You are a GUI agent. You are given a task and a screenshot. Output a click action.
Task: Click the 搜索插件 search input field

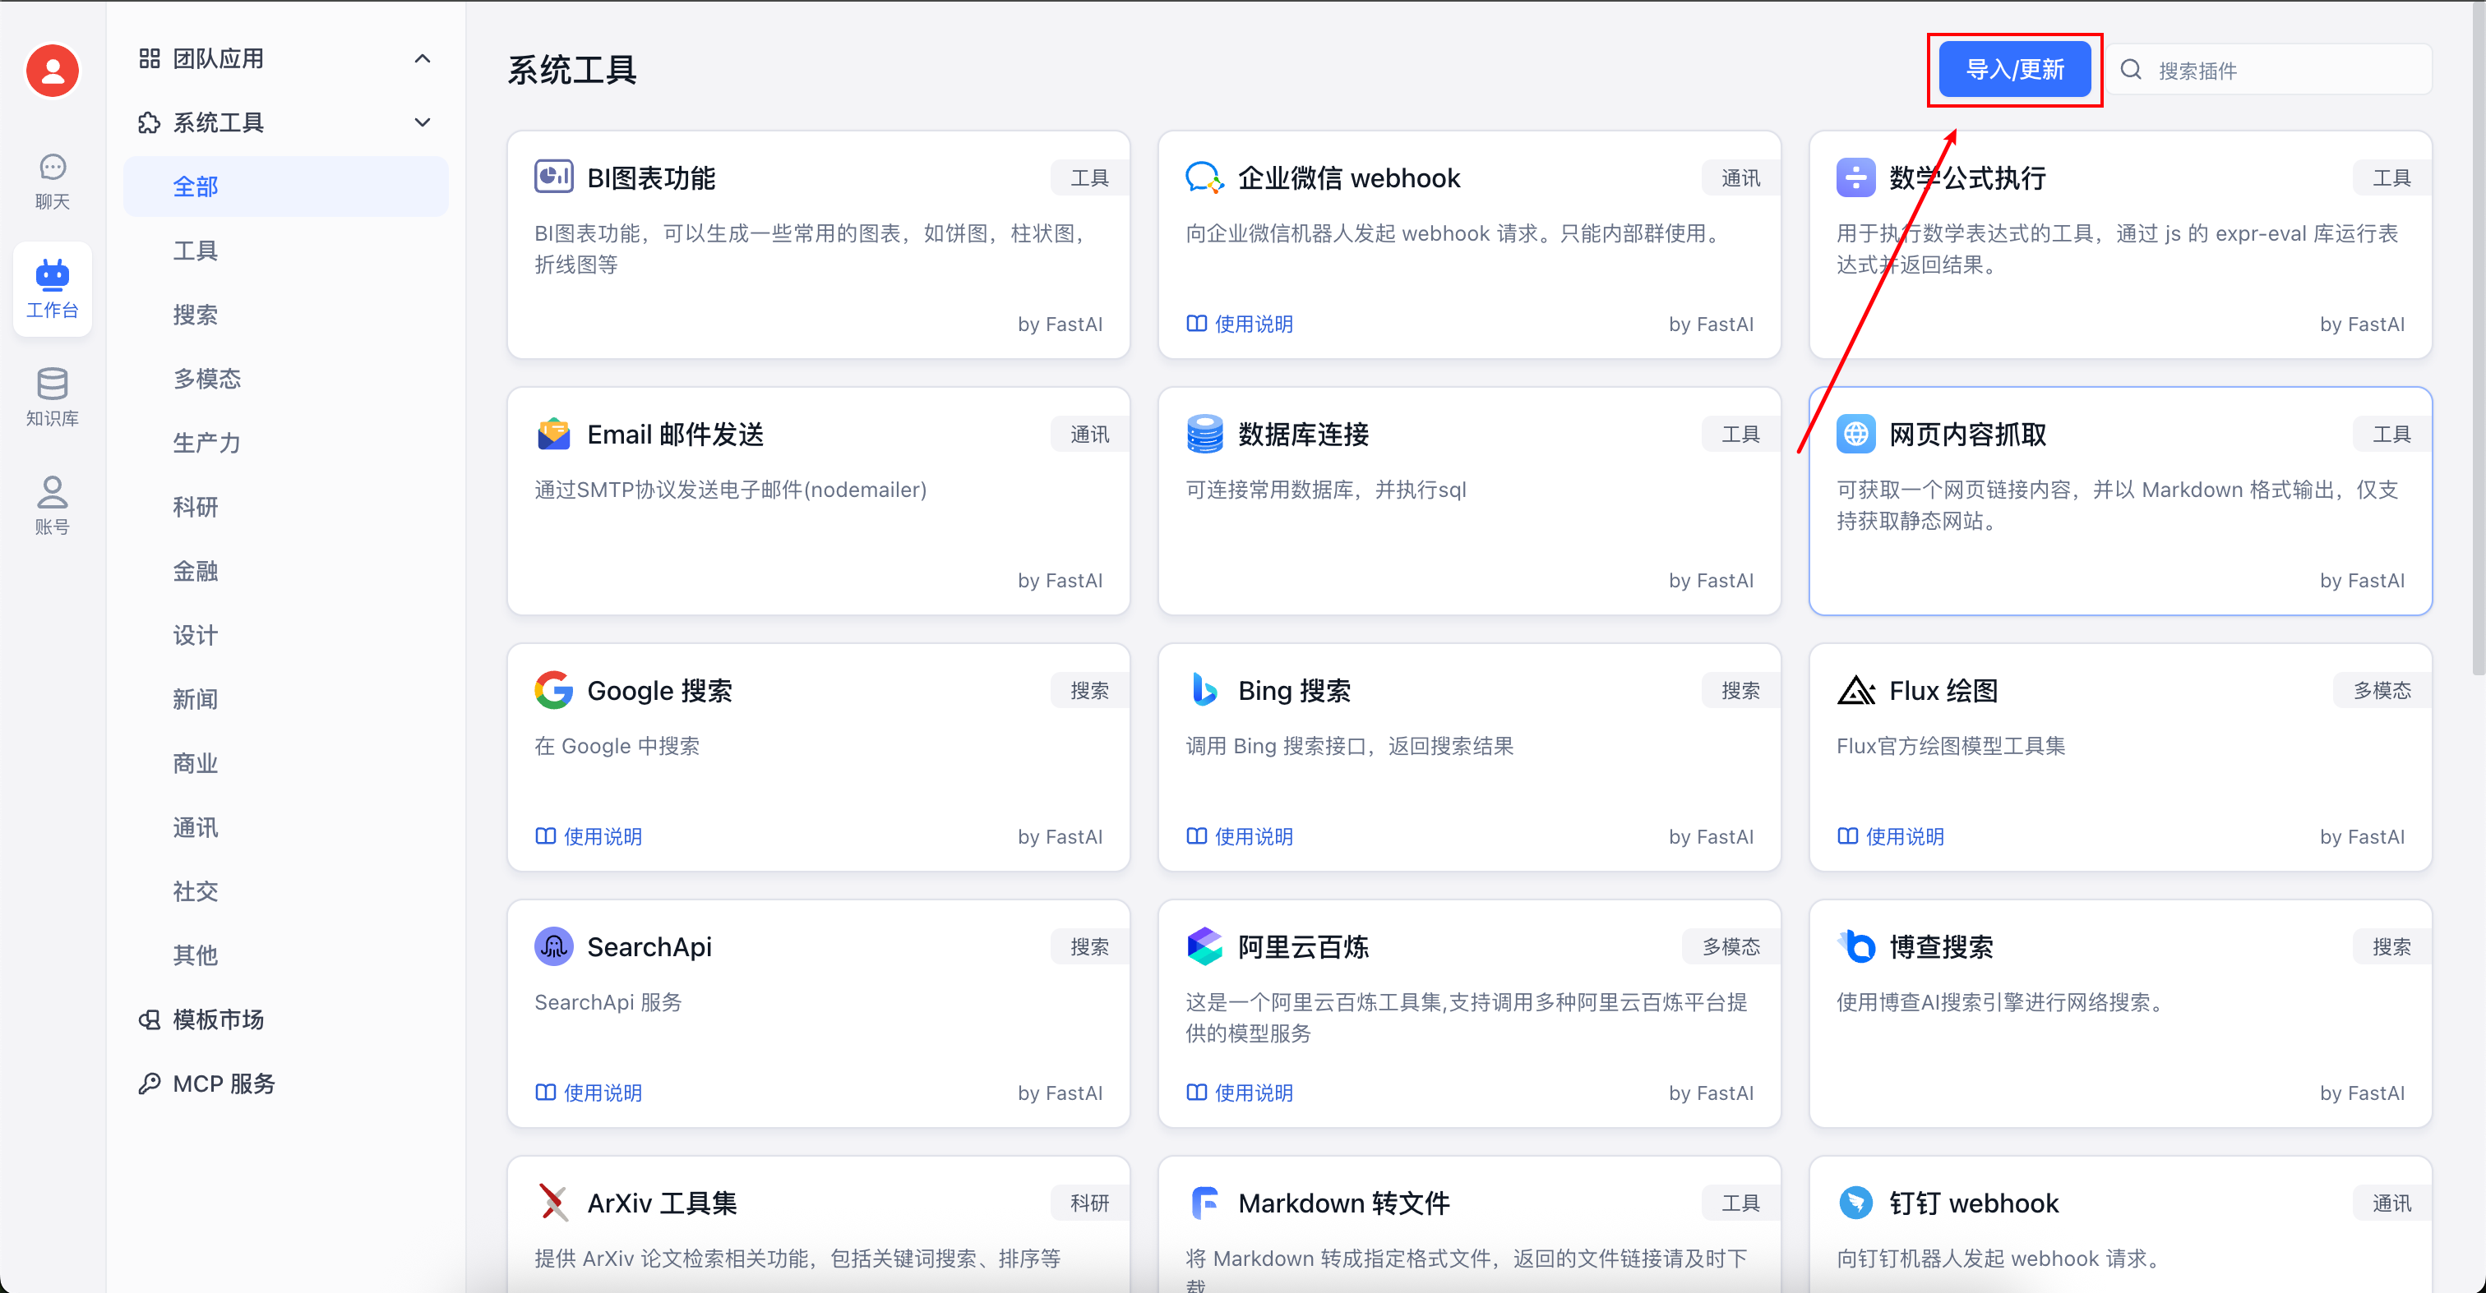pos(2270,70)
